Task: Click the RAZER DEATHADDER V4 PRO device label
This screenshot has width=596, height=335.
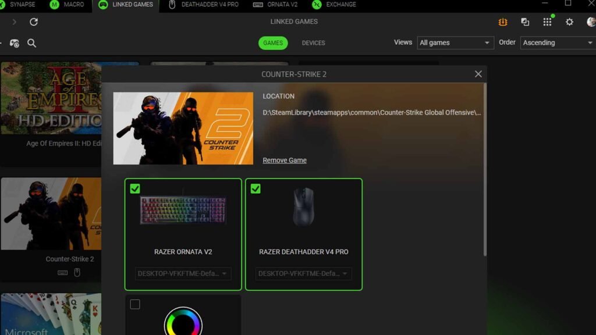Action: coord(304,252)
